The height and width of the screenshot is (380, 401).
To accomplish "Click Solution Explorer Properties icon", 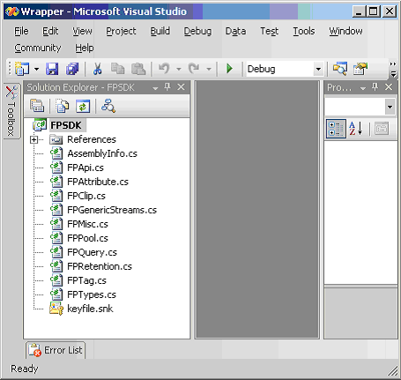I will pos(37,106).
